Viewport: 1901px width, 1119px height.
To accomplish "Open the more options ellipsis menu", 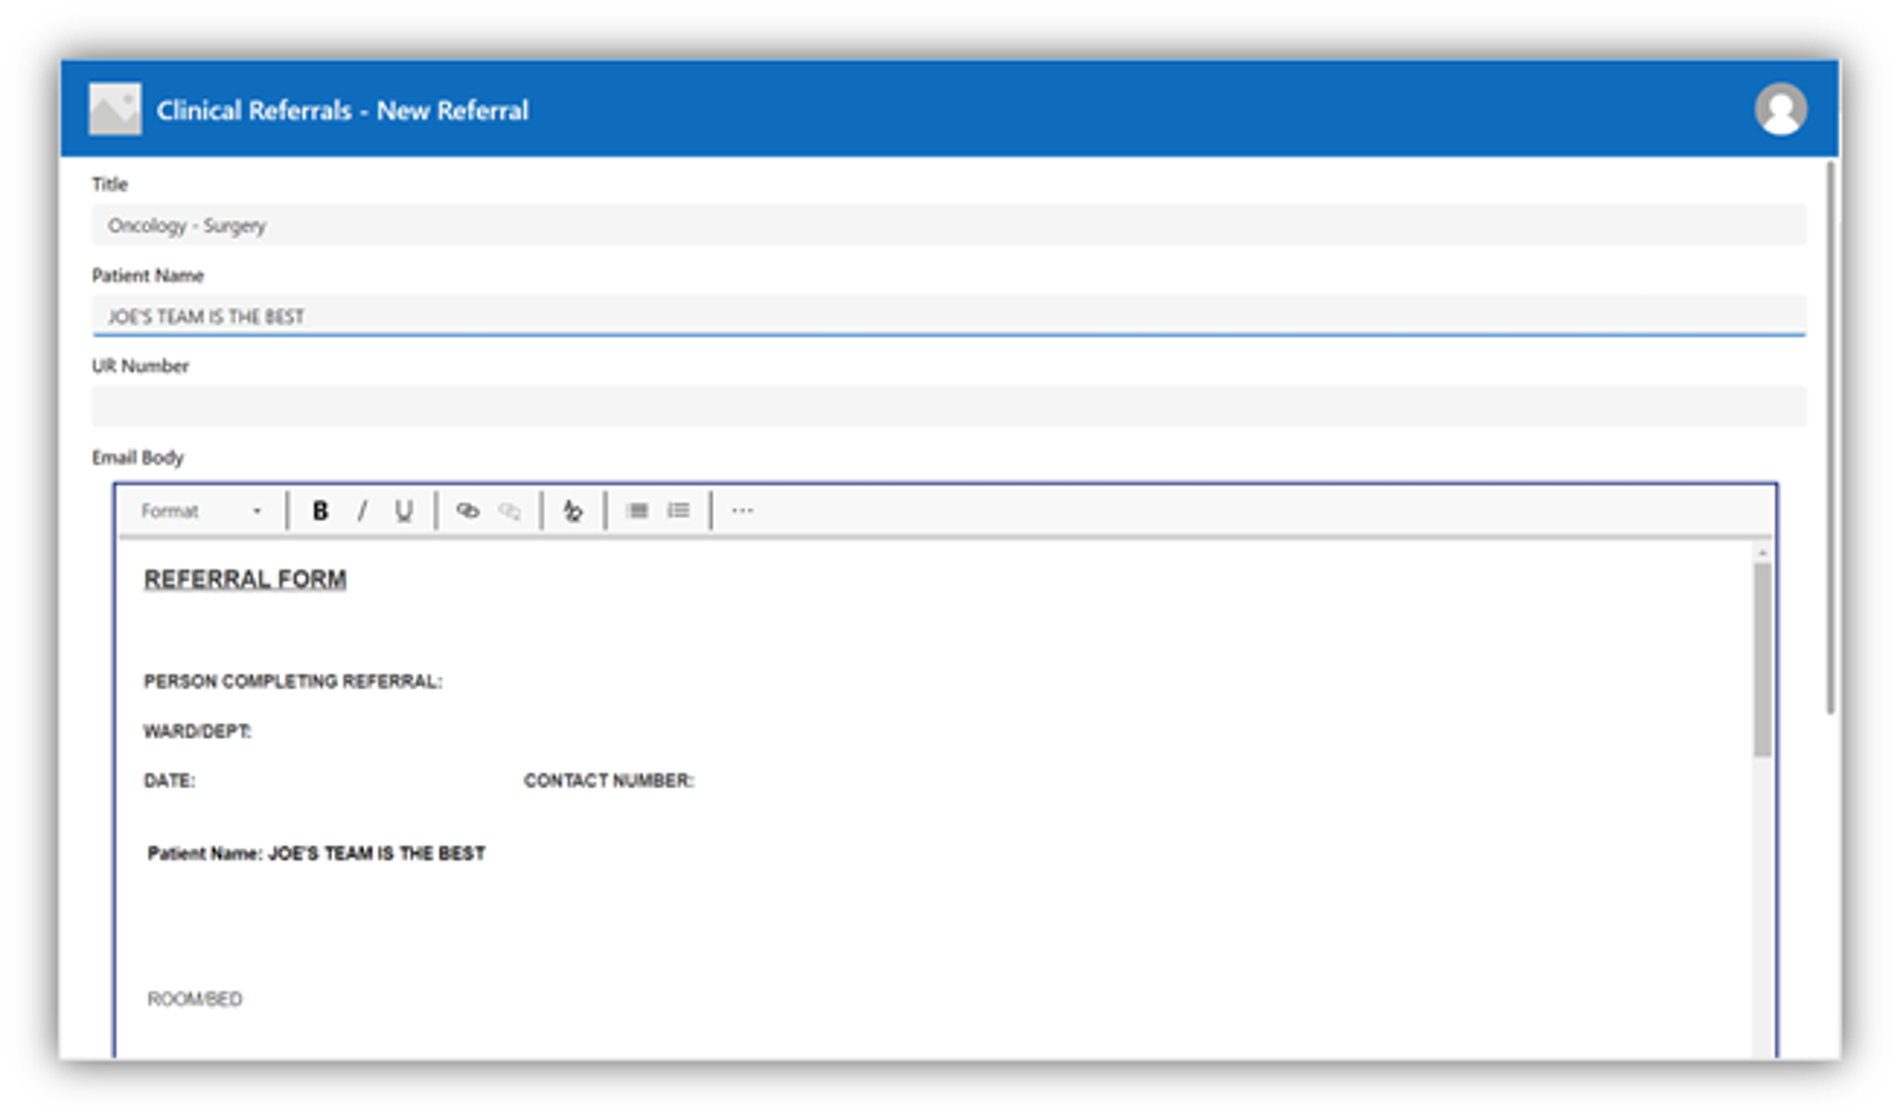I will [742, 511].
